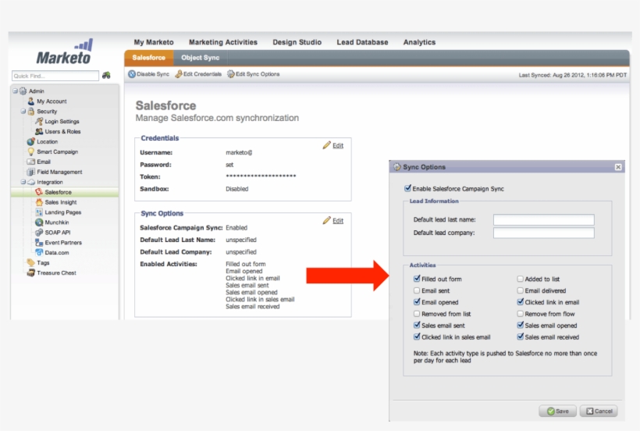This screenshot has width=640, height=431.
Task: Collapse the Security tree node
Action: click(23, 111)
